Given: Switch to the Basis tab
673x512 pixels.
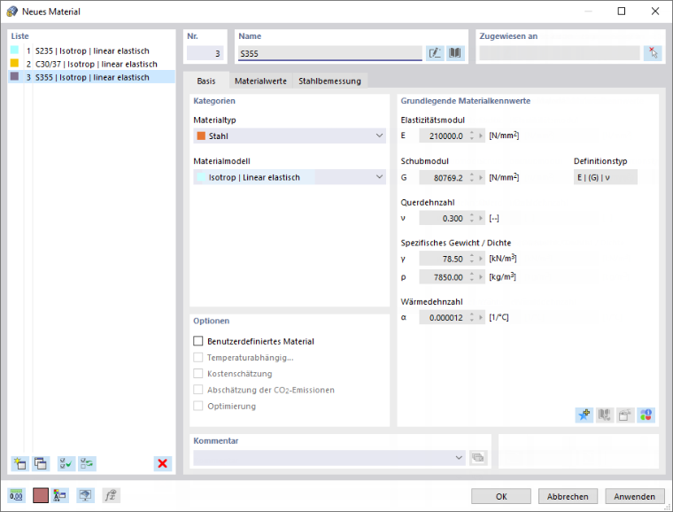Looking at the screenshot, I should pyautogui.click(x=206, y=81).
